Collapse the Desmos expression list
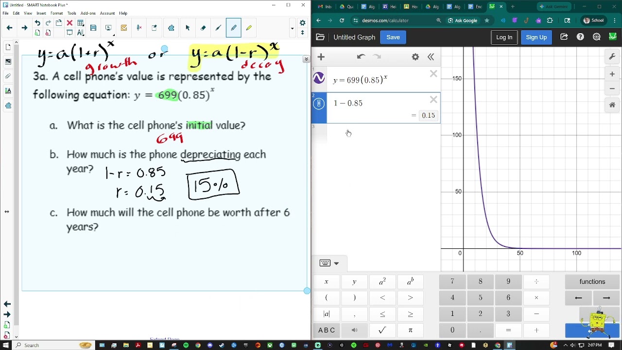 pos(431,57)
